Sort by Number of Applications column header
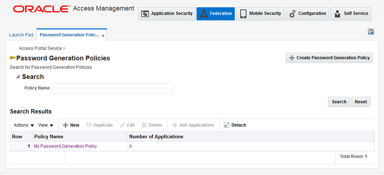 point(250,136)
